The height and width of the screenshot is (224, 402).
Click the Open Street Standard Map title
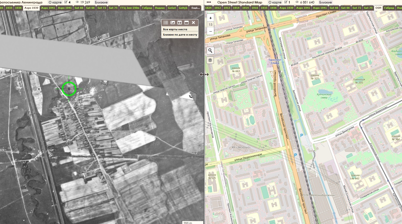point(240,2)
